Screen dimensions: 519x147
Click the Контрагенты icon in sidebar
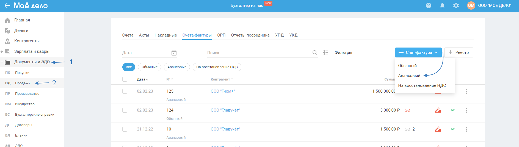(x=7, y=41)
